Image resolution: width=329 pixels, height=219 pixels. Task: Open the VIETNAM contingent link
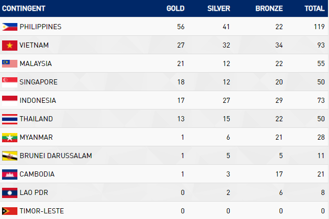point(34,45)
